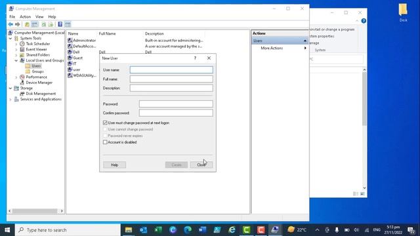Select the Users folder in tree
Screen dimensions: 420x236
36,66
